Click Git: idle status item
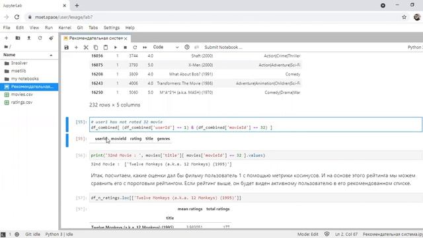 pos(32,234)
